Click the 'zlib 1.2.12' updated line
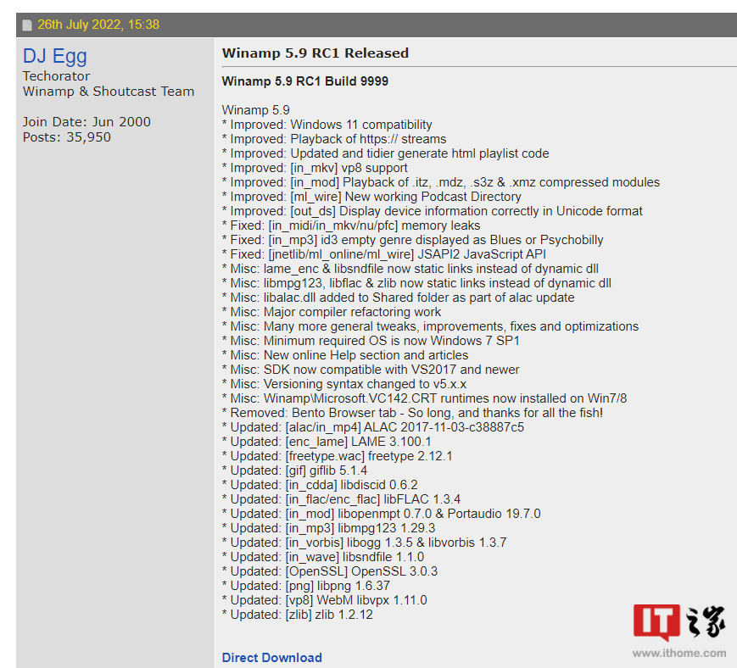 [297, 615]
